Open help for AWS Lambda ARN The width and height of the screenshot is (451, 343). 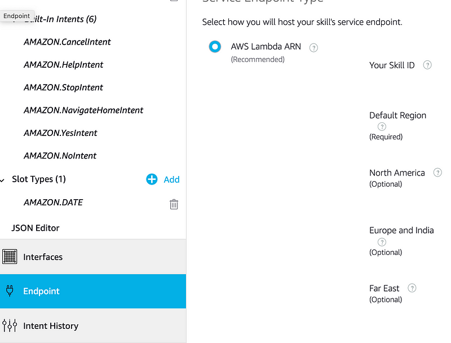click(x=314, y=48)
